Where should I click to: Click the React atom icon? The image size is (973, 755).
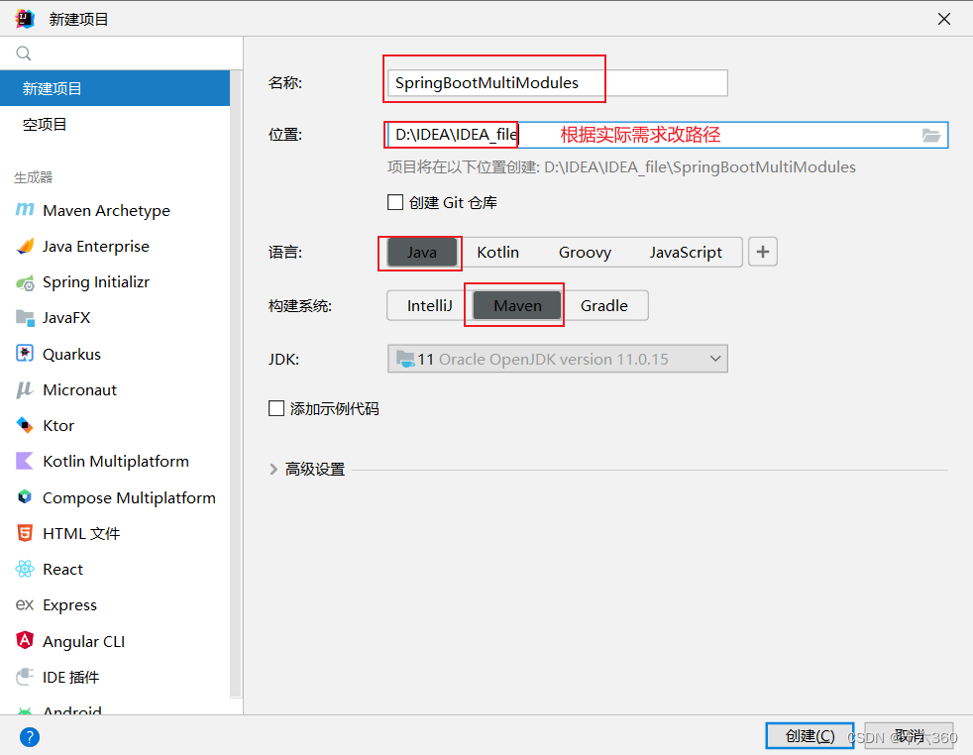(24, 569)
